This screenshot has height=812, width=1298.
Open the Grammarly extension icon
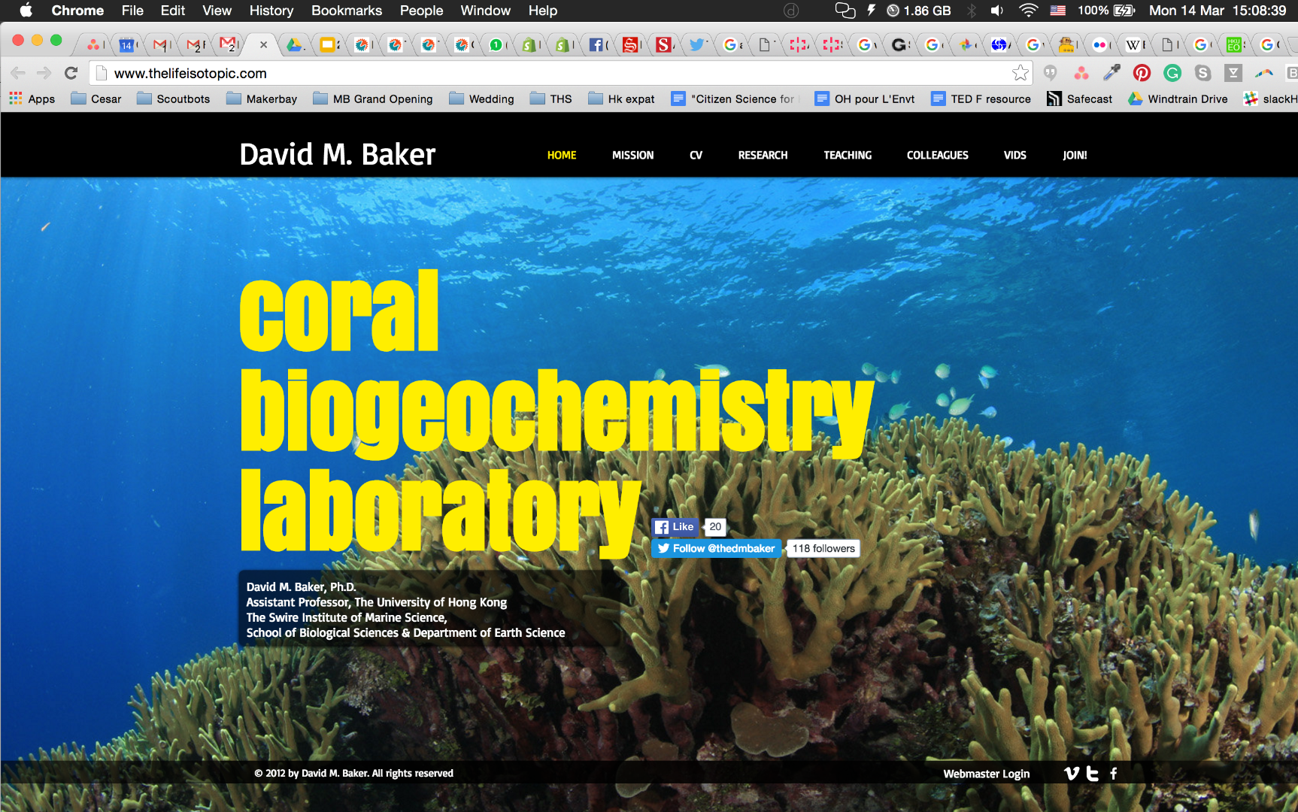coord(1172,73)
